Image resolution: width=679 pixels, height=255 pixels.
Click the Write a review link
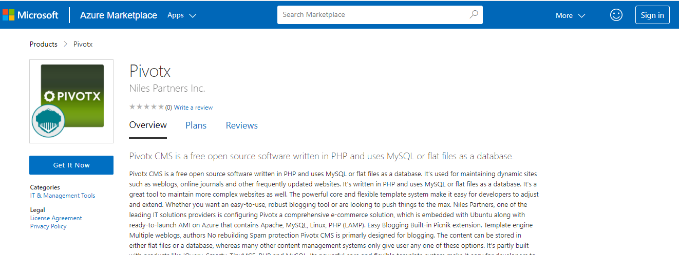193,108
